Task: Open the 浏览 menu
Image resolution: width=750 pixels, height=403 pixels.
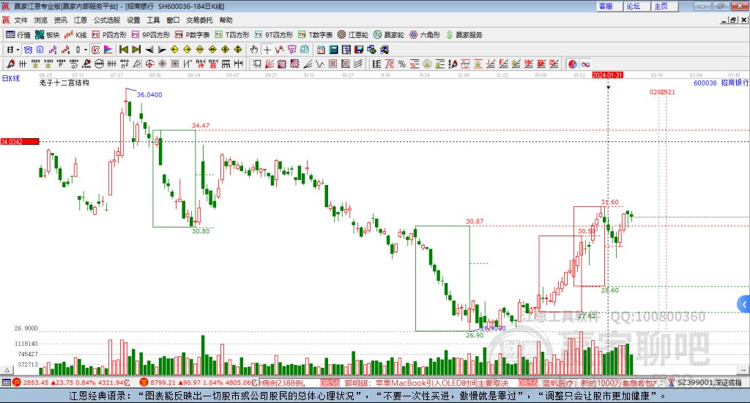Action: 41,20
